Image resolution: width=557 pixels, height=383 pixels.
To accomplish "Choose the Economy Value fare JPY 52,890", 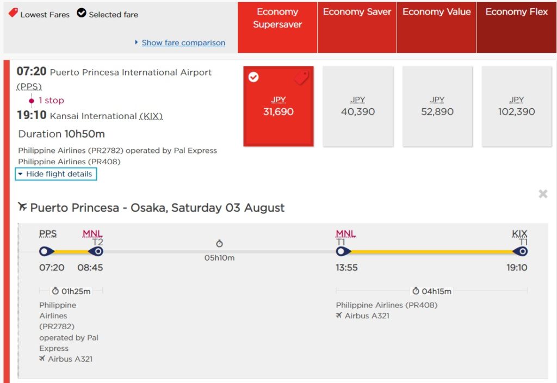I will click(437, 107).
